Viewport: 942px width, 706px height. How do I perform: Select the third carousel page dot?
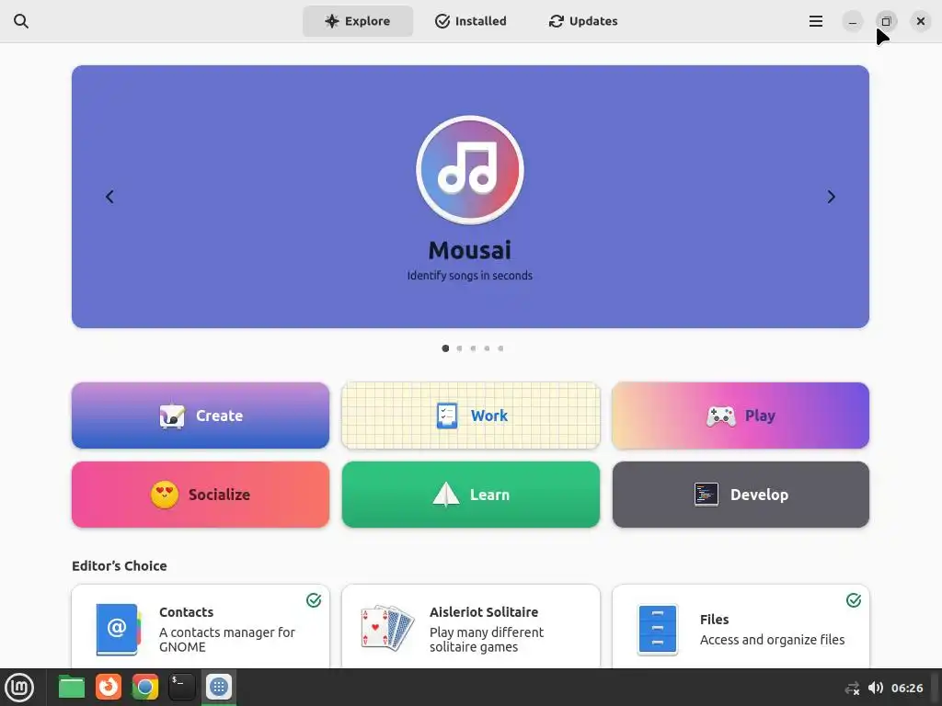tap(474, 348)
